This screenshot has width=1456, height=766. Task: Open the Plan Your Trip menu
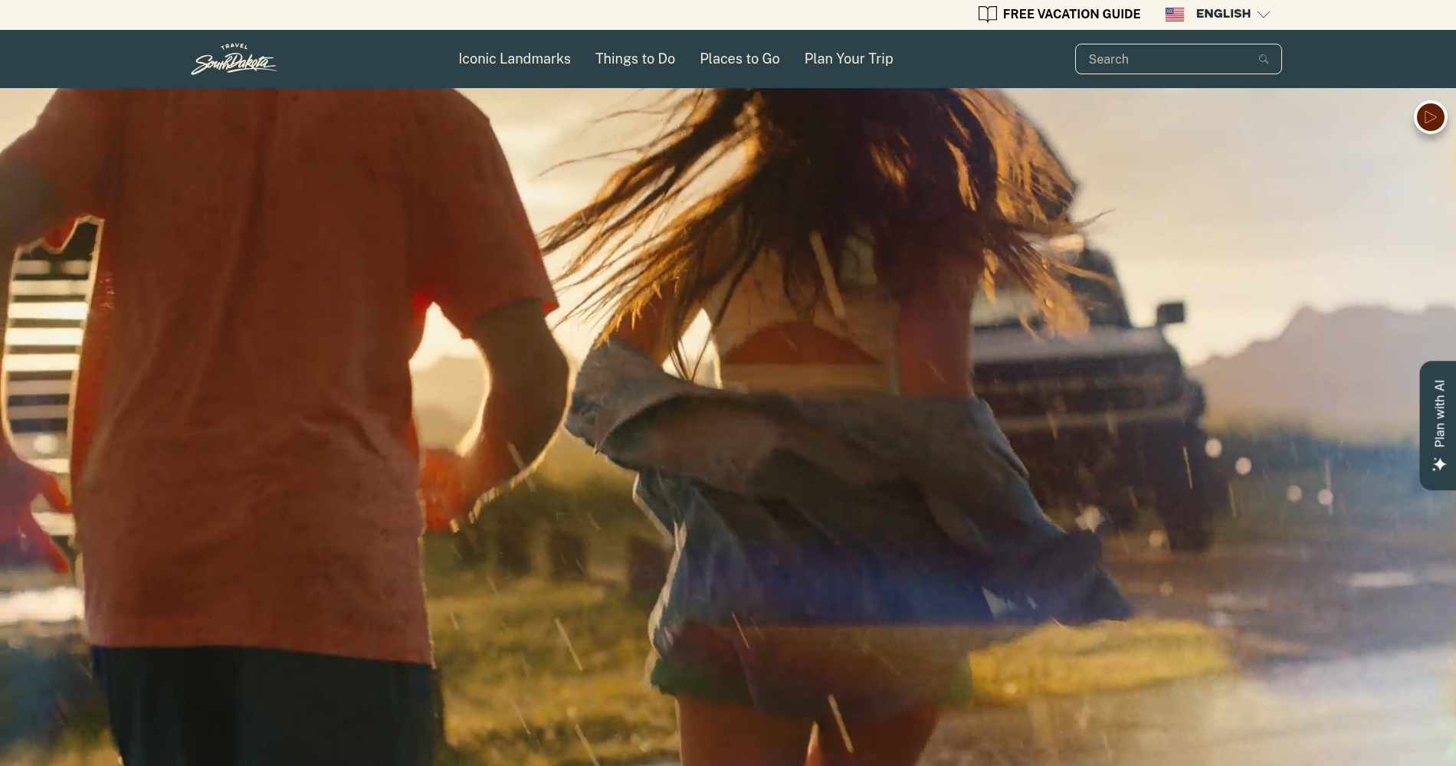[848, 59]
